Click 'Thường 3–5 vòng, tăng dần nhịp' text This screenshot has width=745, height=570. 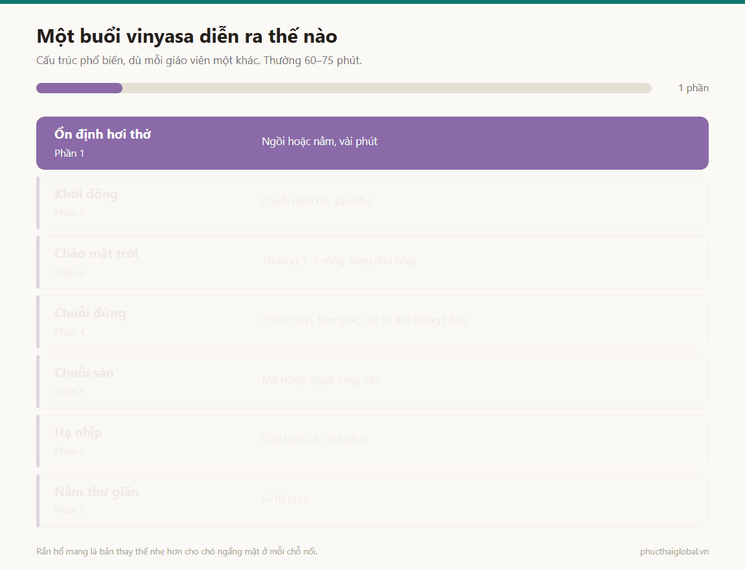pos(339,261)
